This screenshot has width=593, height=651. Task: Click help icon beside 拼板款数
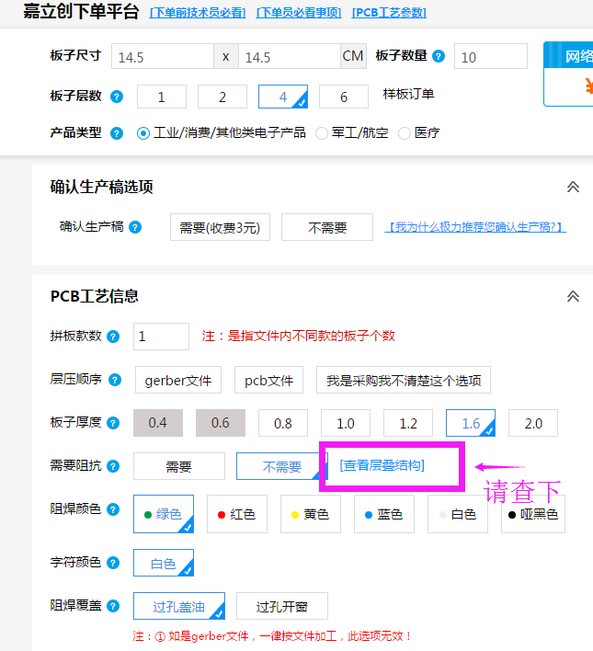click(114, 337)
